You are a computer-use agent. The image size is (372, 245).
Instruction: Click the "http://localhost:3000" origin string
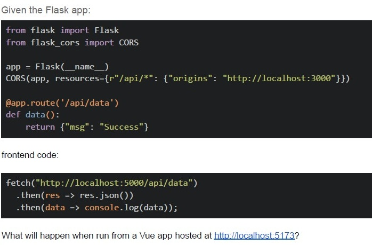tap(279, 78)
